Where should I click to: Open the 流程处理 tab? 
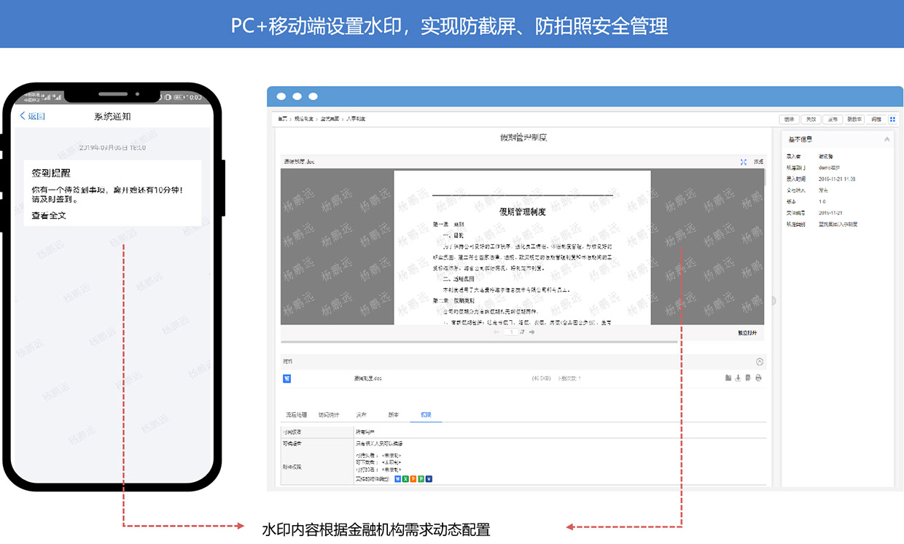296,415
